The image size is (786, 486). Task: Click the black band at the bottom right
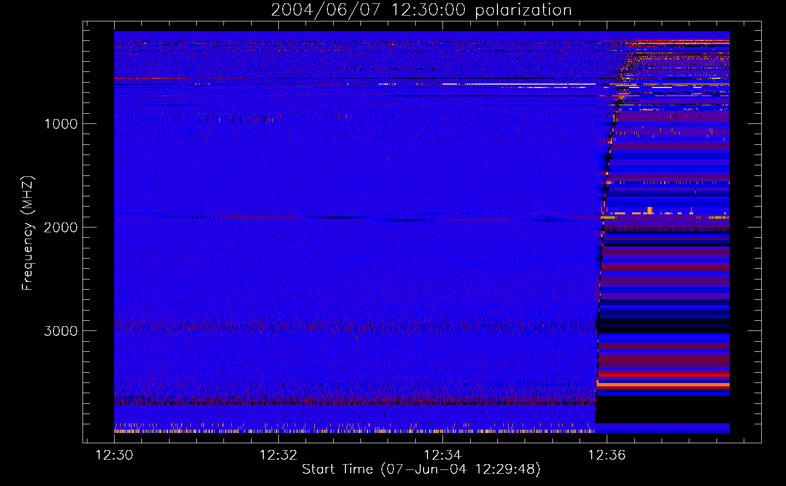[662, 409]
